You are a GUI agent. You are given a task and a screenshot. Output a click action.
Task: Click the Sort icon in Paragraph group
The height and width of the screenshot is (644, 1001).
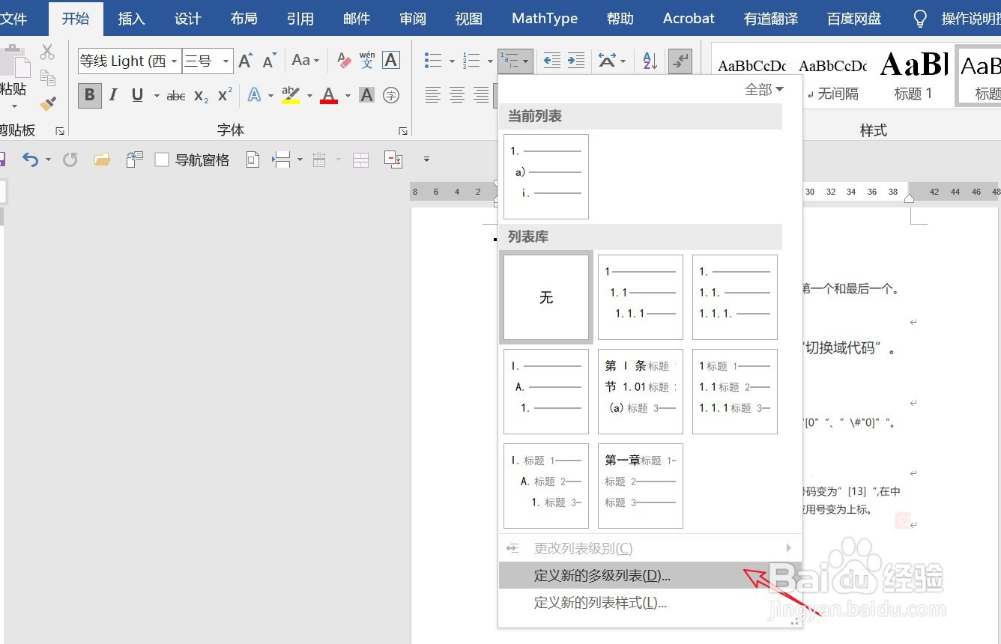[650, 61]
